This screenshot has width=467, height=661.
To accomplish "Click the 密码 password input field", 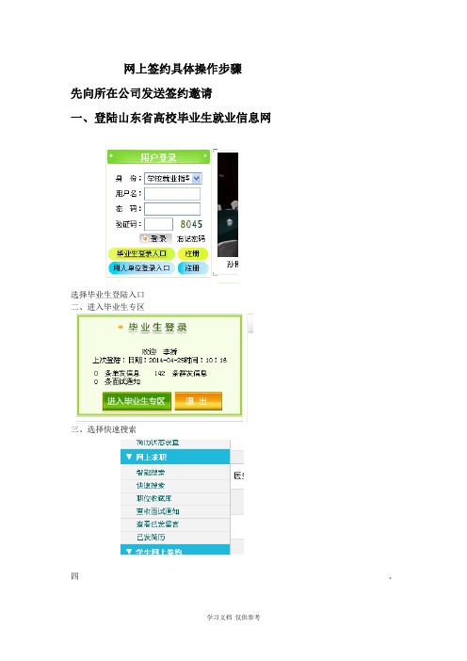I will 172,209.
